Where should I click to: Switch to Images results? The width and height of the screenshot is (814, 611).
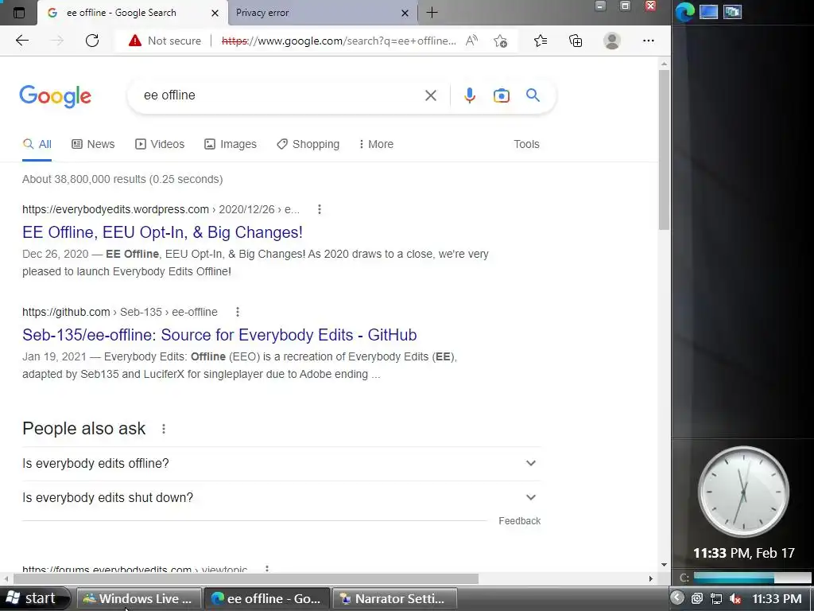point(230,145)
